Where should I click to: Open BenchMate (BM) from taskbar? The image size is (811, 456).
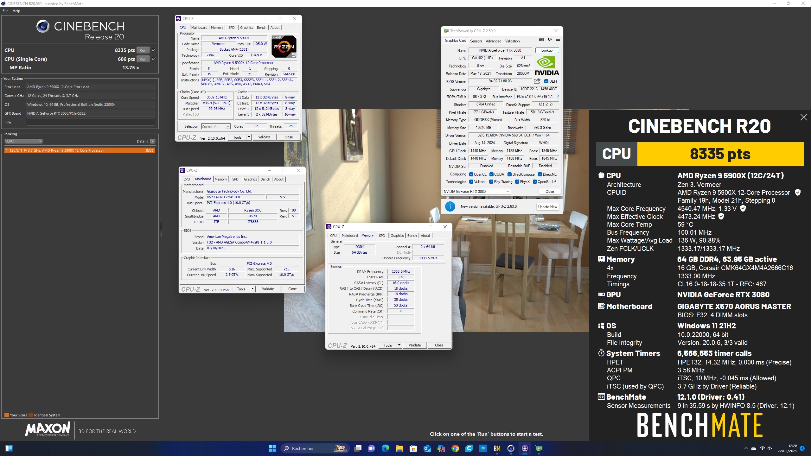pos(497,448)
